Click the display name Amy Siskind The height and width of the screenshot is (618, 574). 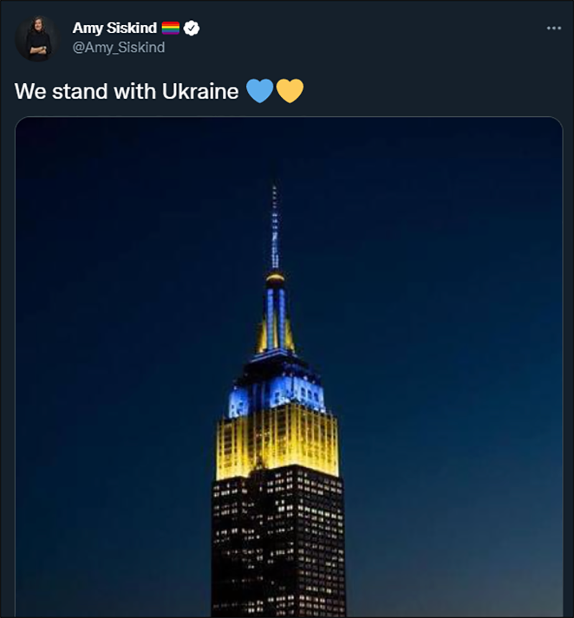pos(115,28)
